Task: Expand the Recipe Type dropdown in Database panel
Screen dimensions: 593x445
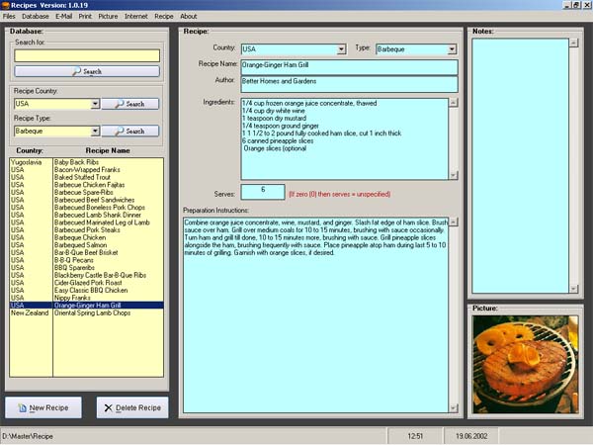Action: point(95,131)
